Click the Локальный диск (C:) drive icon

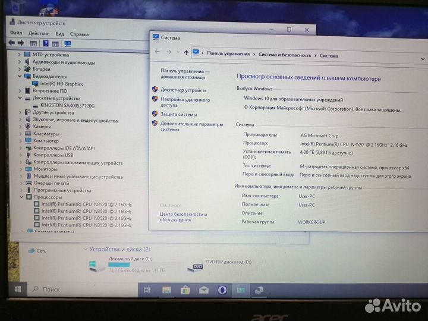point(96,266)
